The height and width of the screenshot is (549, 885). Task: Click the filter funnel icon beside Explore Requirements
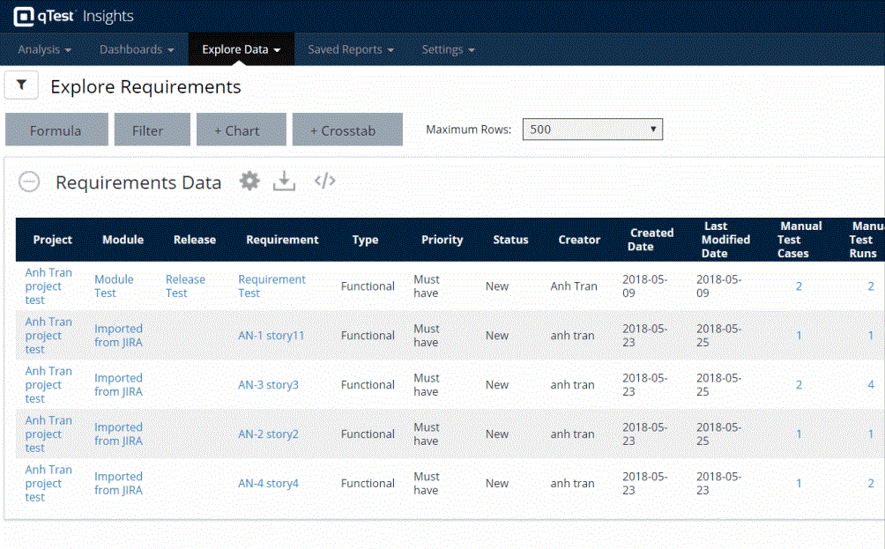coord(20,85)
